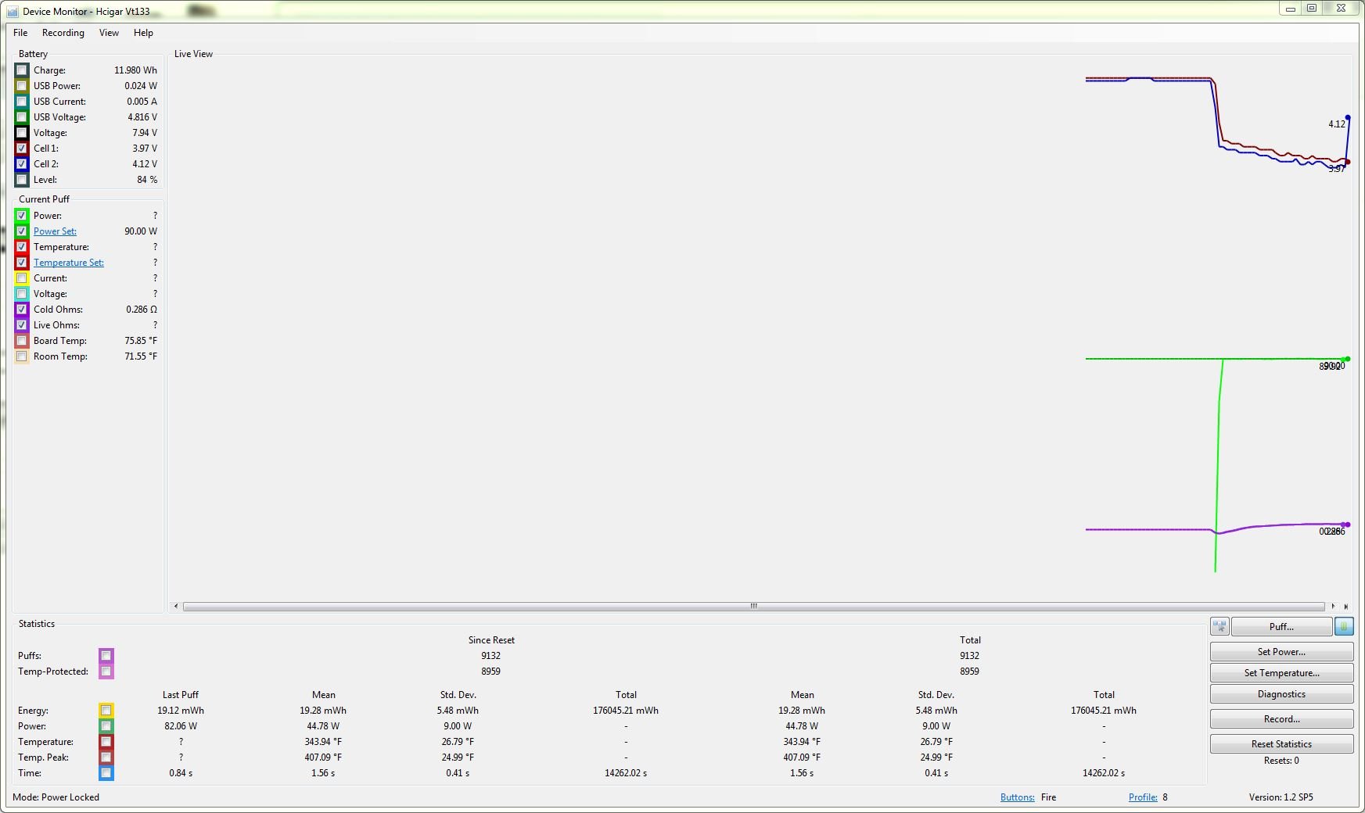Screen dimensions: 1365x813
Task: Uncheck the Cell 1 checkbox
Action: coord(22,149)
